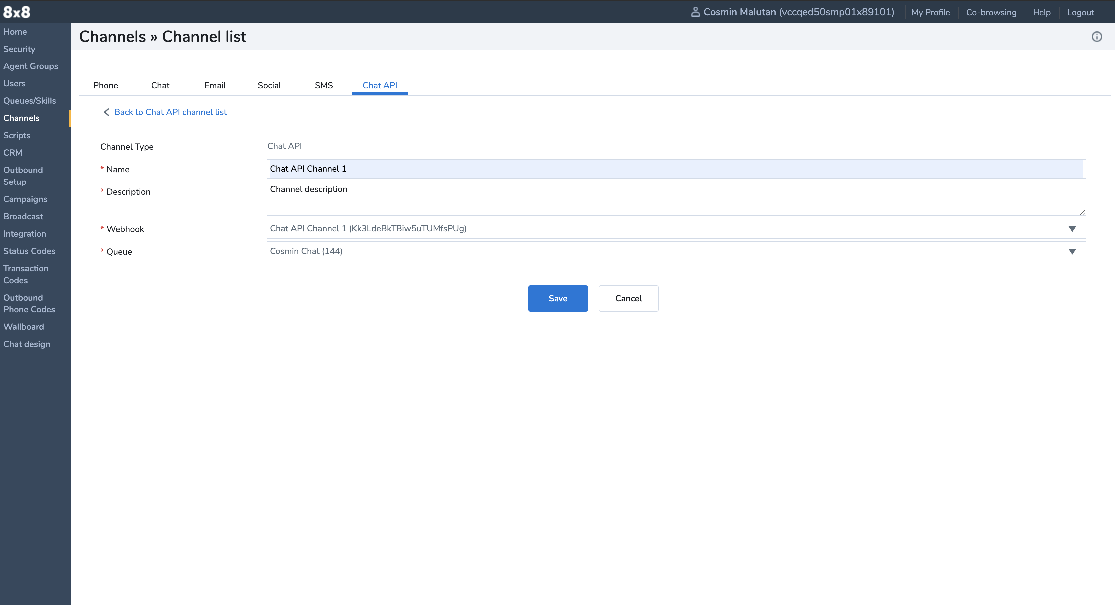Viewport: 1115px width, 605px height.
Task: Click the info icon beside page title
Action: (1096, 37)
